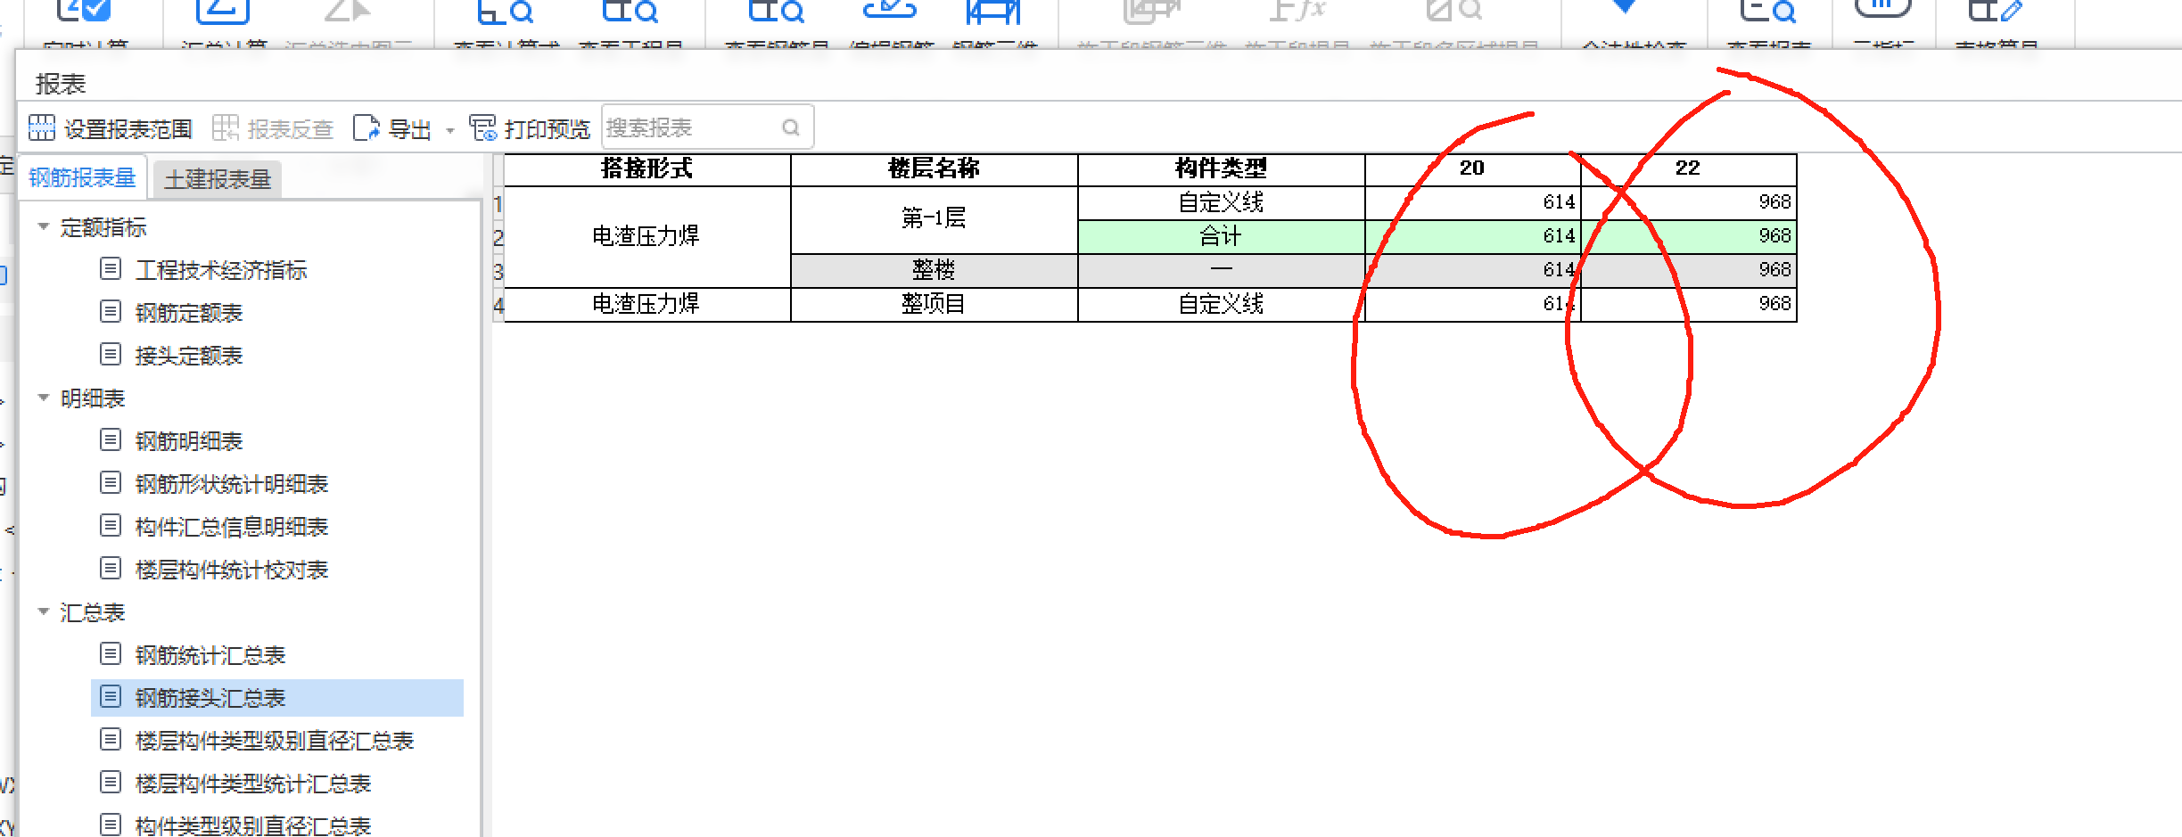Click 614 value in the 合计 row
This screenshot has width=2182, height=837.
1559,236
